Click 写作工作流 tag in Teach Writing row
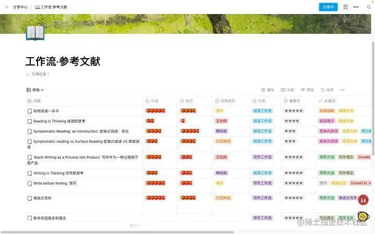 click(262, 157)
